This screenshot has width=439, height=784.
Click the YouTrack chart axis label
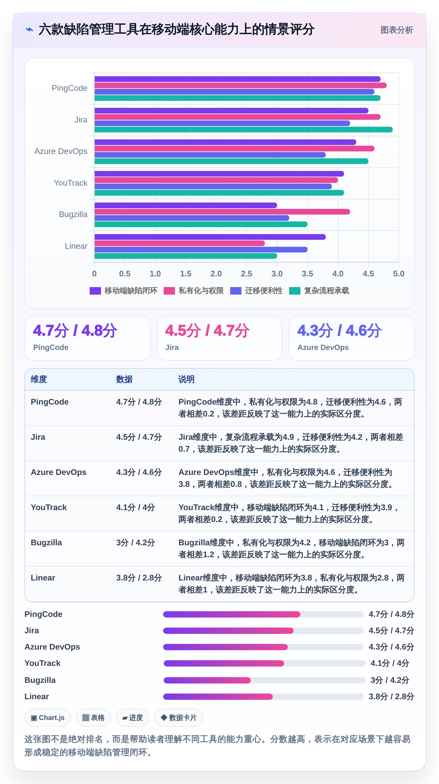[71, 183]
